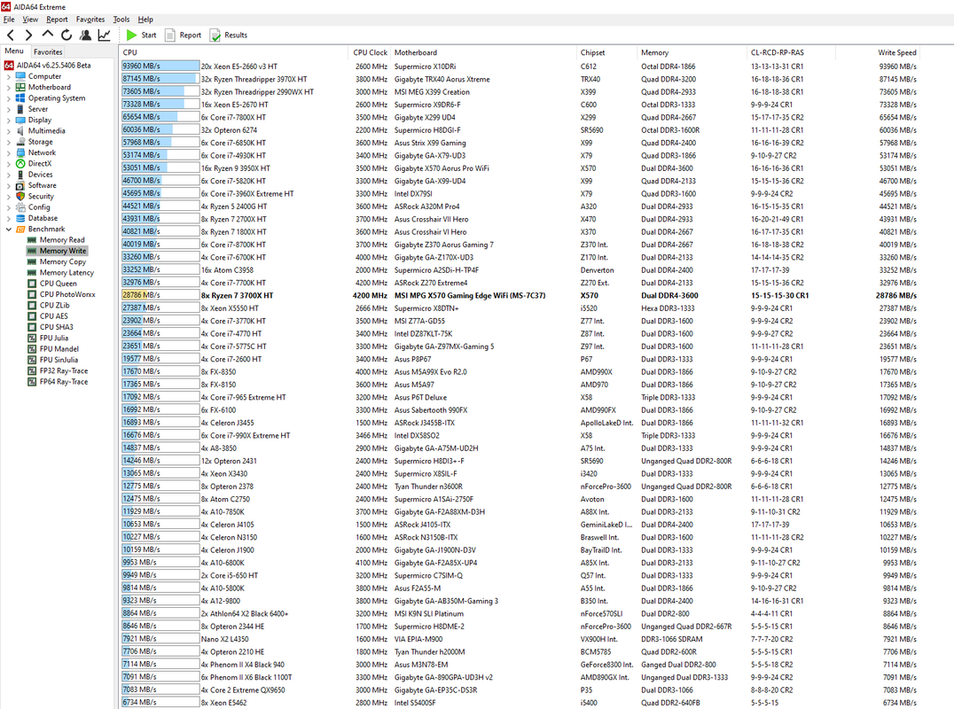This screenshot has width=954, height=709.
Task: Expand the Motherboard tree node
Action: 9,88
